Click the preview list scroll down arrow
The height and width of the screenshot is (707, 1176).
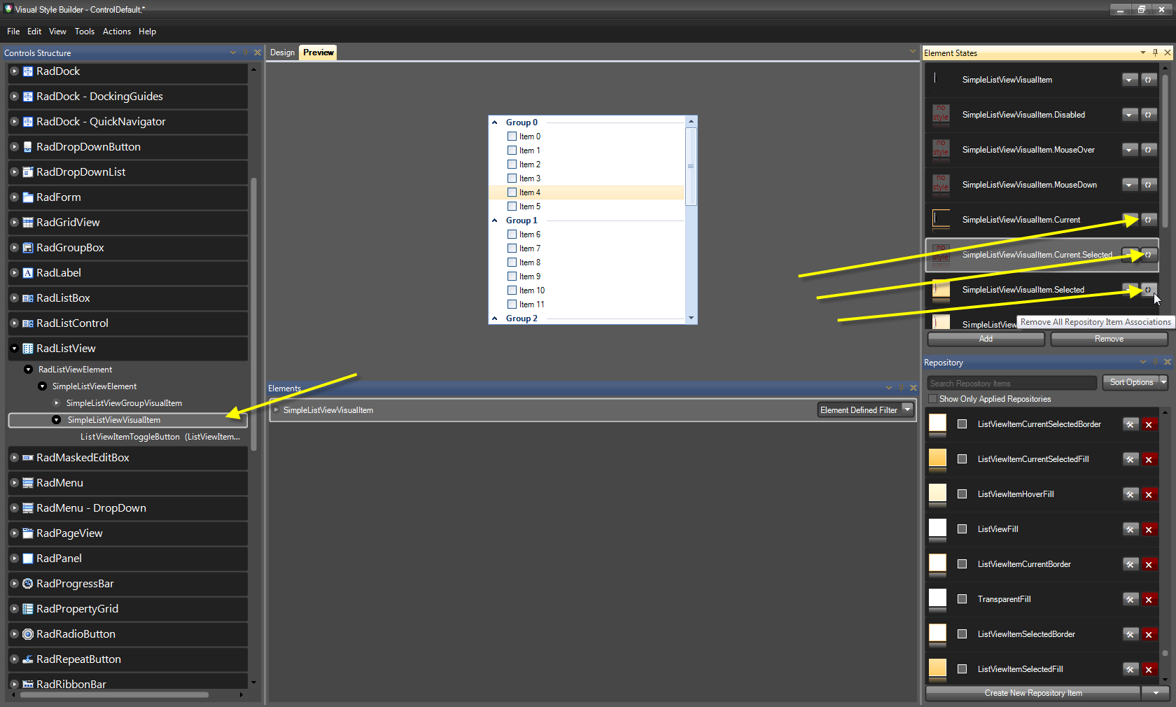point(691,318)
